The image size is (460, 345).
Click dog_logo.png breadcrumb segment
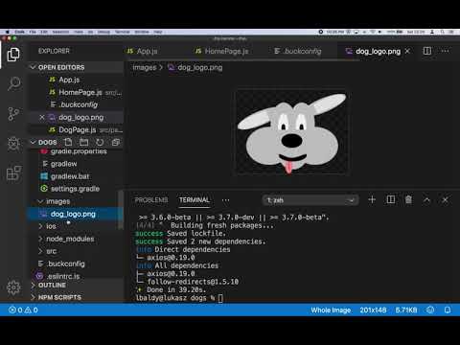click(x=200, y=67)
